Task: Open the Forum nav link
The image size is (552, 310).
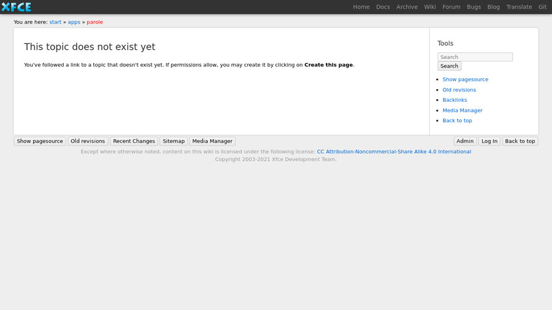Action: (x=451, y=7)
